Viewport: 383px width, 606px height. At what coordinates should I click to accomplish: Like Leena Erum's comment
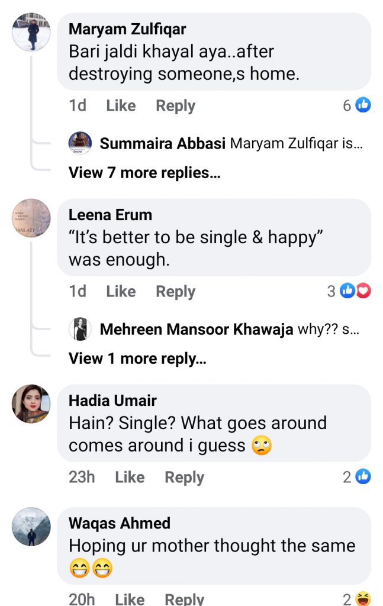tap(121, 292)
